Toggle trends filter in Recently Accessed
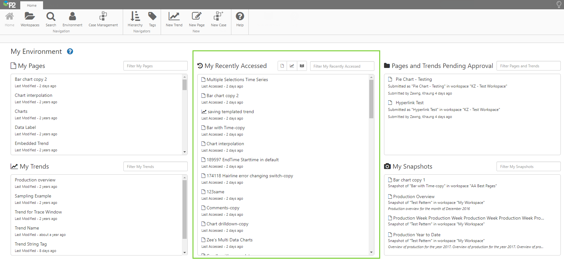 click(292, 66)
